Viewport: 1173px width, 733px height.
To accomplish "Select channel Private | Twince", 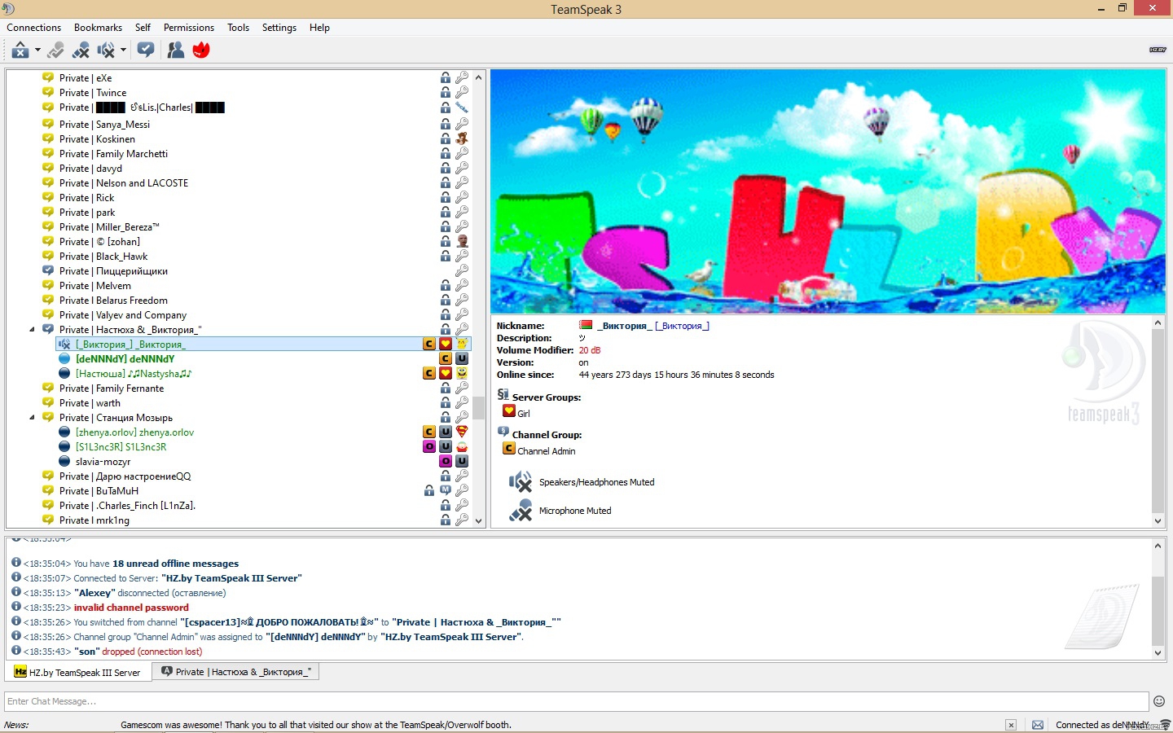I will (x=93, y=93).
